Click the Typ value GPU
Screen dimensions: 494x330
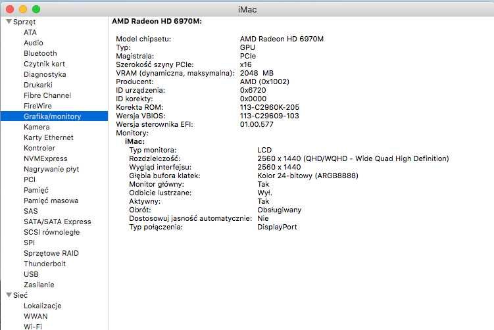[247, 47]
